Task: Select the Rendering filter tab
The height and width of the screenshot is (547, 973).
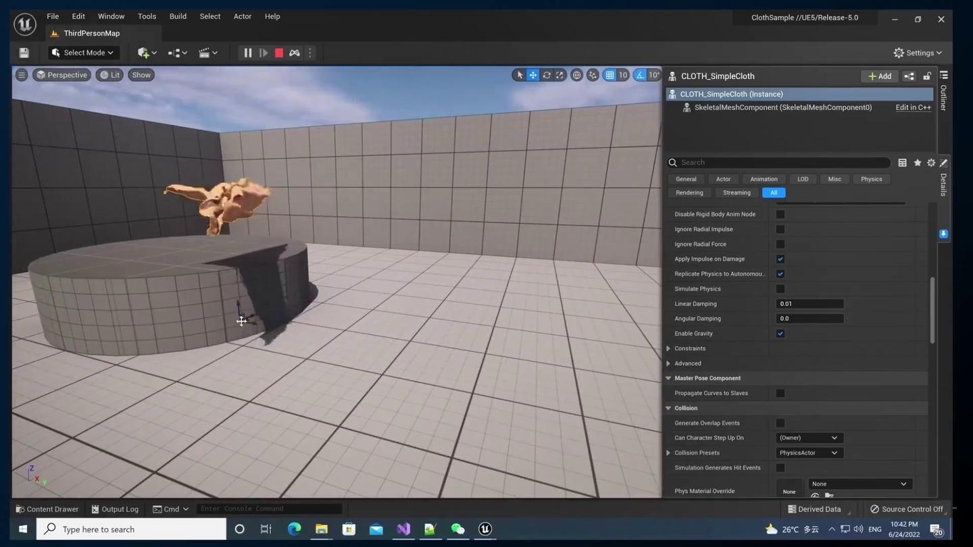Action: pos(689,192)
